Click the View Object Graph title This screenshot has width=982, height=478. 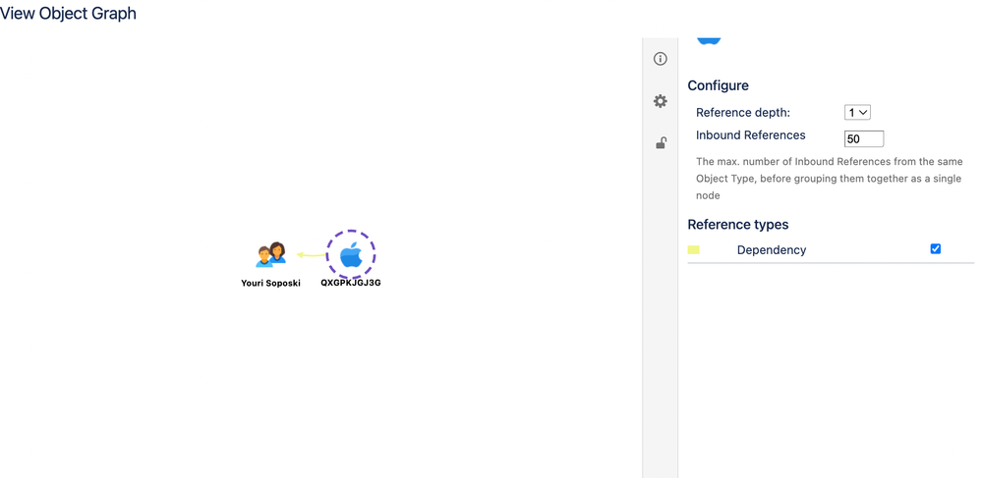tap(68, 13)
